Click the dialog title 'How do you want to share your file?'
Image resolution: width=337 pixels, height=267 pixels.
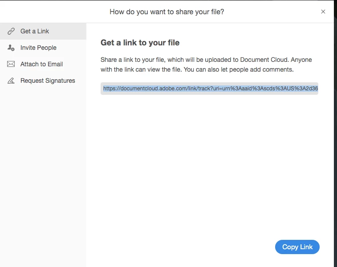pyautogui.click(x=167, y=12)
